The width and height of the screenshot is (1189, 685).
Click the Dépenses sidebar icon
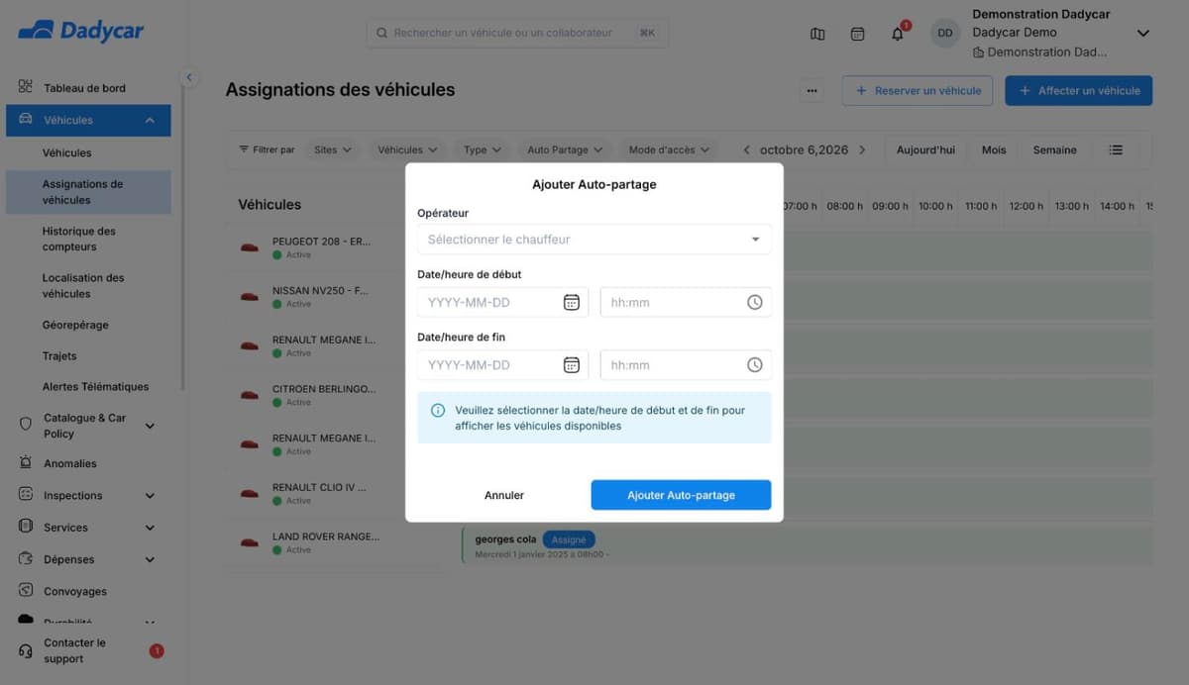click(x=26, y=558)
